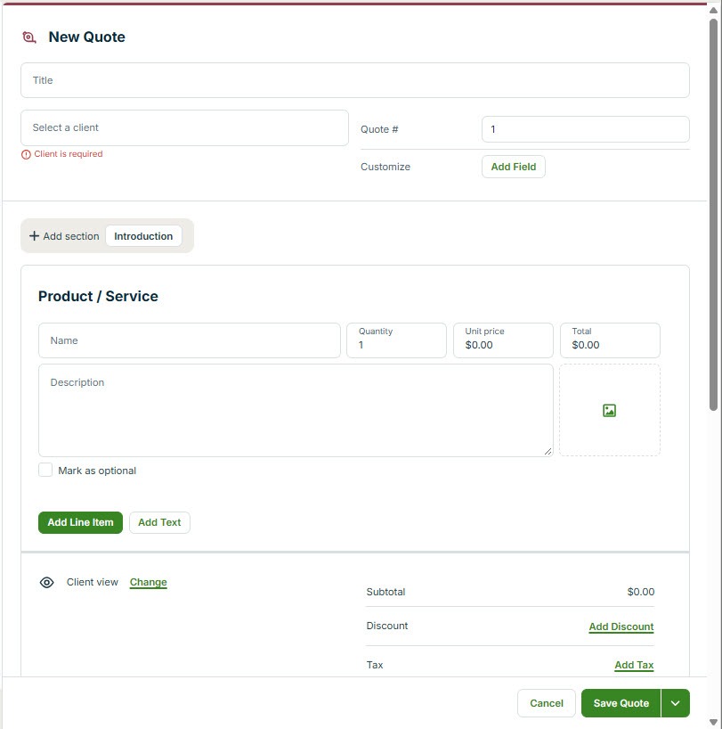Focus the line item Total field
This screenshot has height=729, width=722.
tap(610, 340)
